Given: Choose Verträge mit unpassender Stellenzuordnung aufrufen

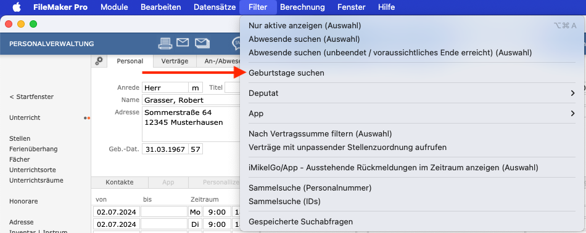Looking at the screenshot, I should click(412, 147).
